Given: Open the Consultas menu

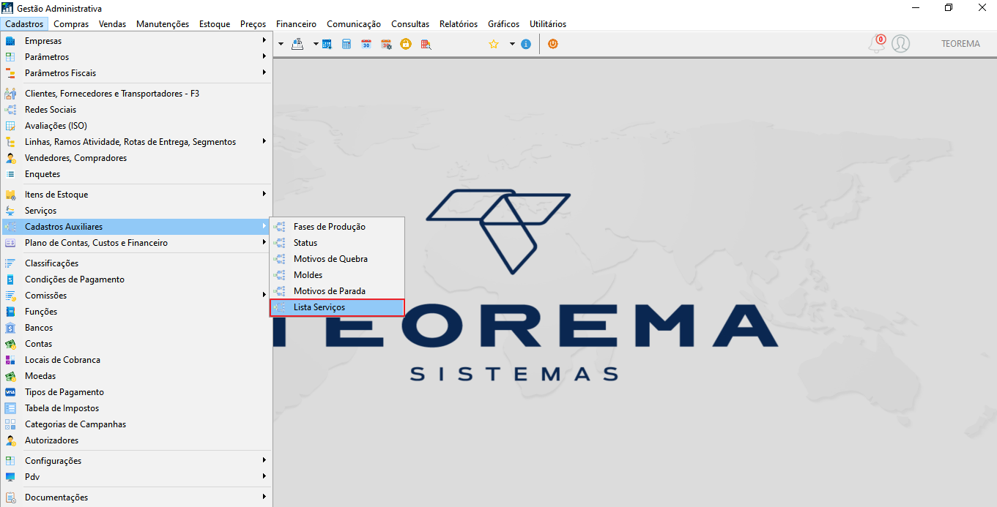Looking at the screenshot, I should point(410,24).
